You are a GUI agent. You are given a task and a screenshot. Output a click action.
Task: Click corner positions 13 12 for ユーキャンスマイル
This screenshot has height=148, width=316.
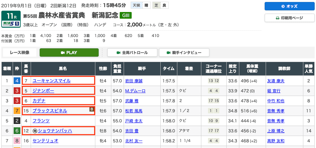coord(214,81)
